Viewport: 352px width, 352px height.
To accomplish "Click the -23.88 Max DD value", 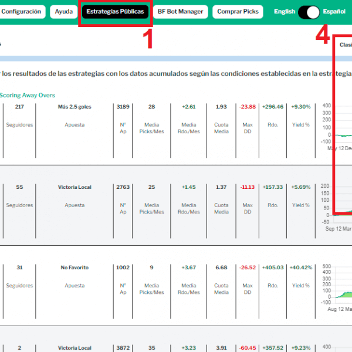I will [248, 107].
